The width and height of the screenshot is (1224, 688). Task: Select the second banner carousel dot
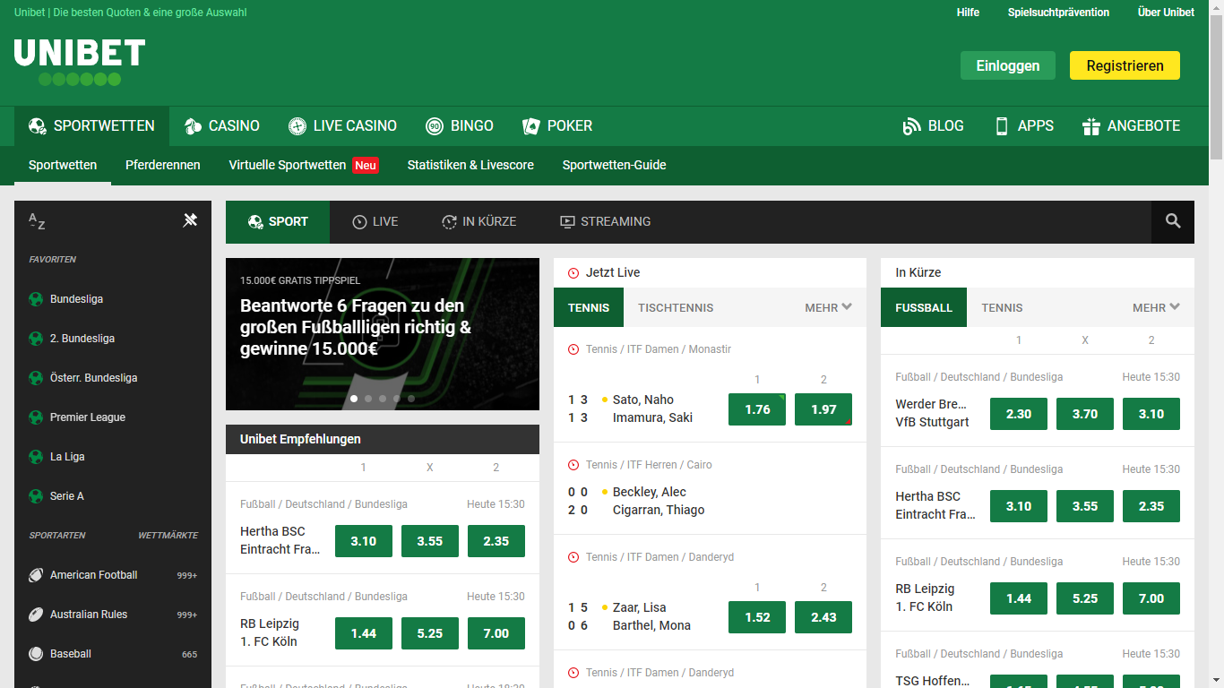click(x=368, y=398)
